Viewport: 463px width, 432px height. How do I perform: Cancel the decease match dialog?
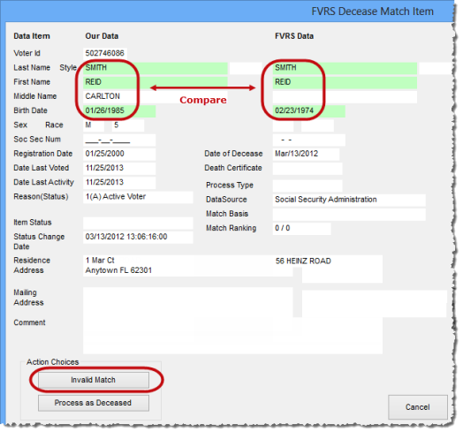(418, 407)
